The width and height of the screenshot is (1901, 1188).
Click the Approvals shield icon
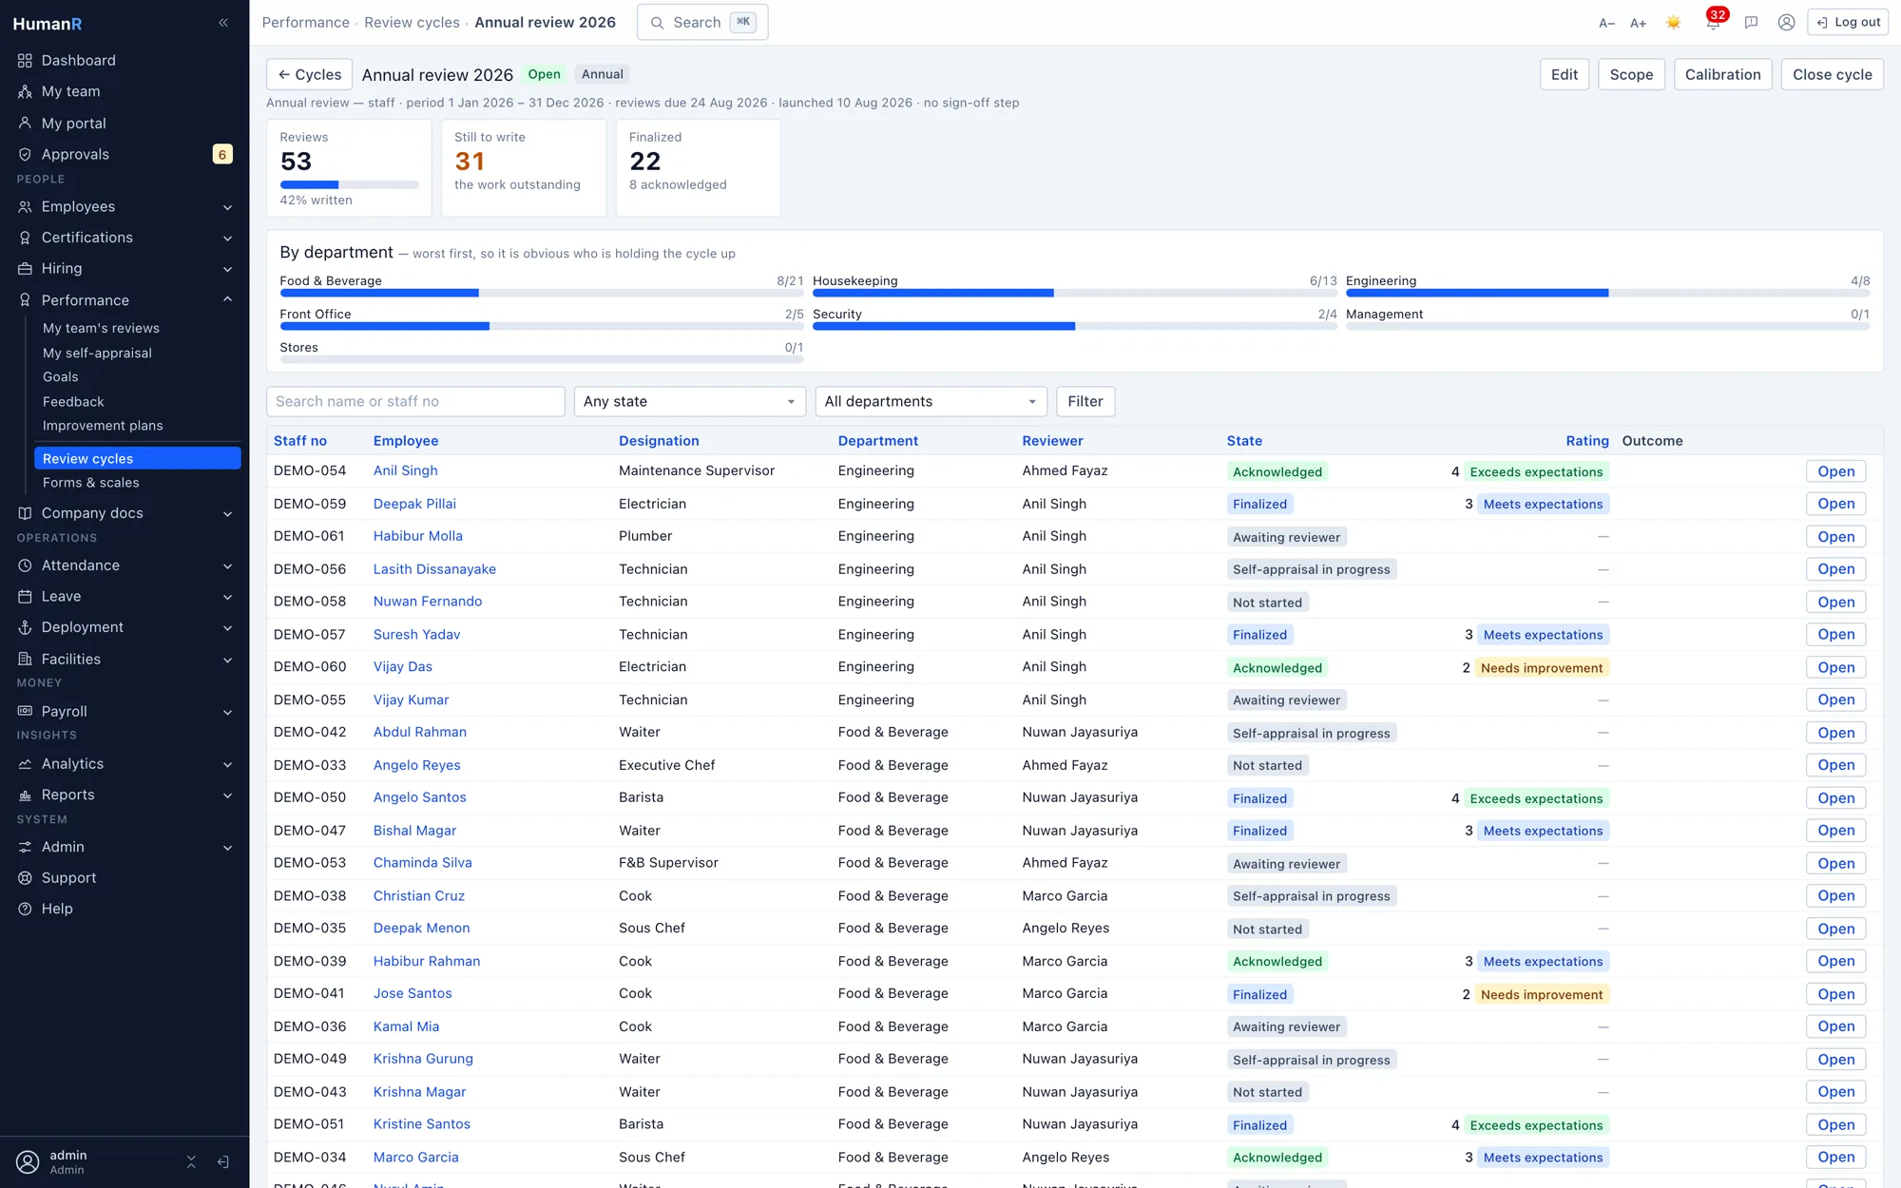(x=25, y=154)
